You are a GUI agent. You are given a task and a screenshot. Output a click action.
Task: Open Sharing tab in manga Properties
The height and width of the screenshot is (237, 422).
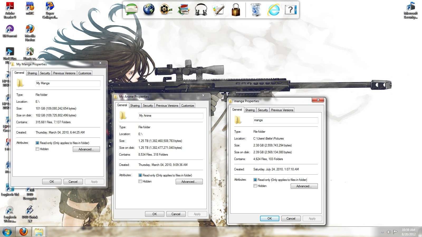[250, 110]
